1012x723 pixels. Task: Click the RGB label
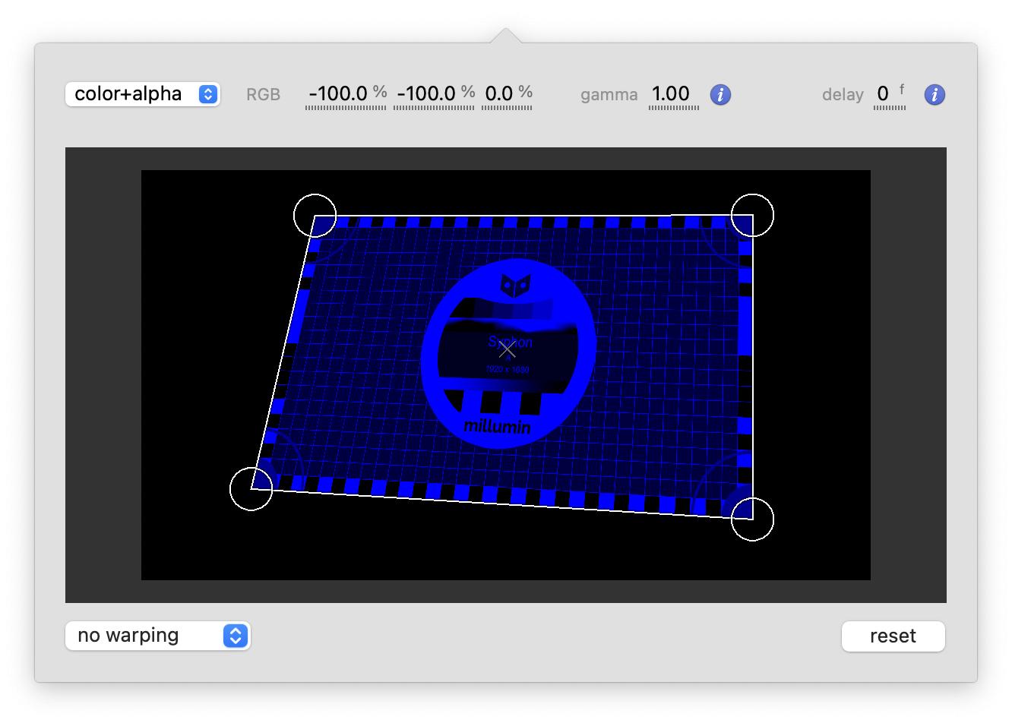tap(263, 95)
